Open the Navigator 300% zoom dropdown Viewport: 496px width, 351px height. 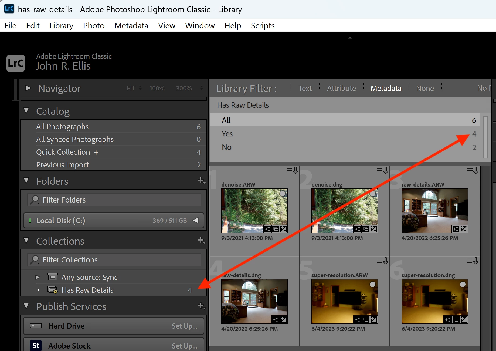(x=201, y=88)
